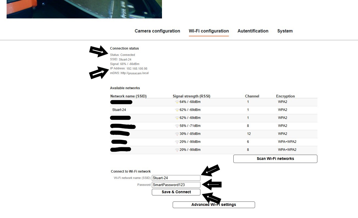Click the signal icon in channel 6 row
Viewport: 358px width, 218px height.
click(x=177, y=142)
